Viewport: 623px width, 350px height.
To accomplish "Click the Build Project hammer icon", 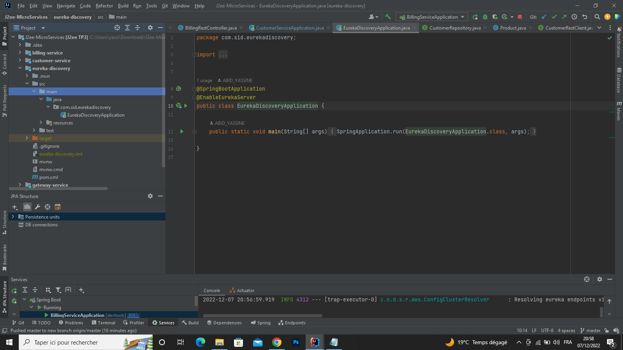I will coord(388,17).
